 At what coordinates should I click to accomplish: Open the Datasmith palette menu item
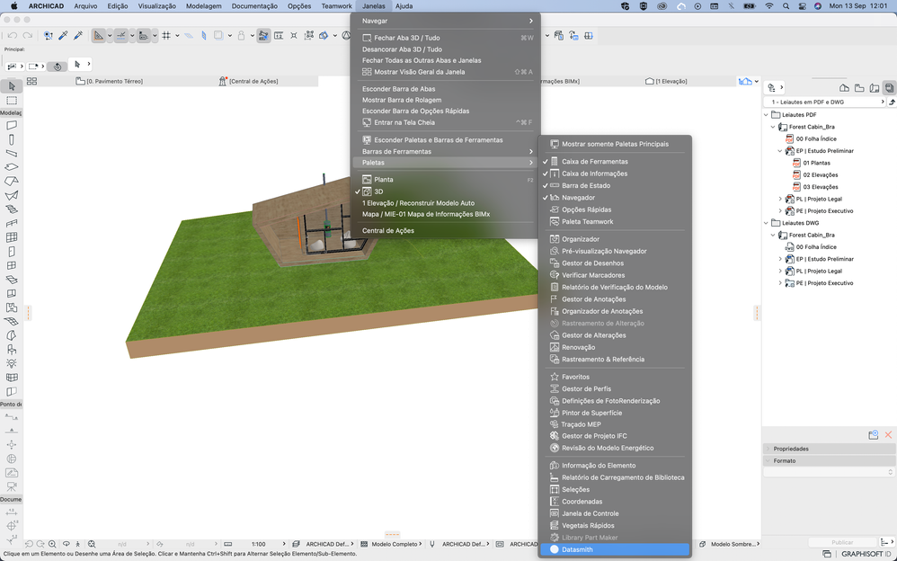point(577,549)
